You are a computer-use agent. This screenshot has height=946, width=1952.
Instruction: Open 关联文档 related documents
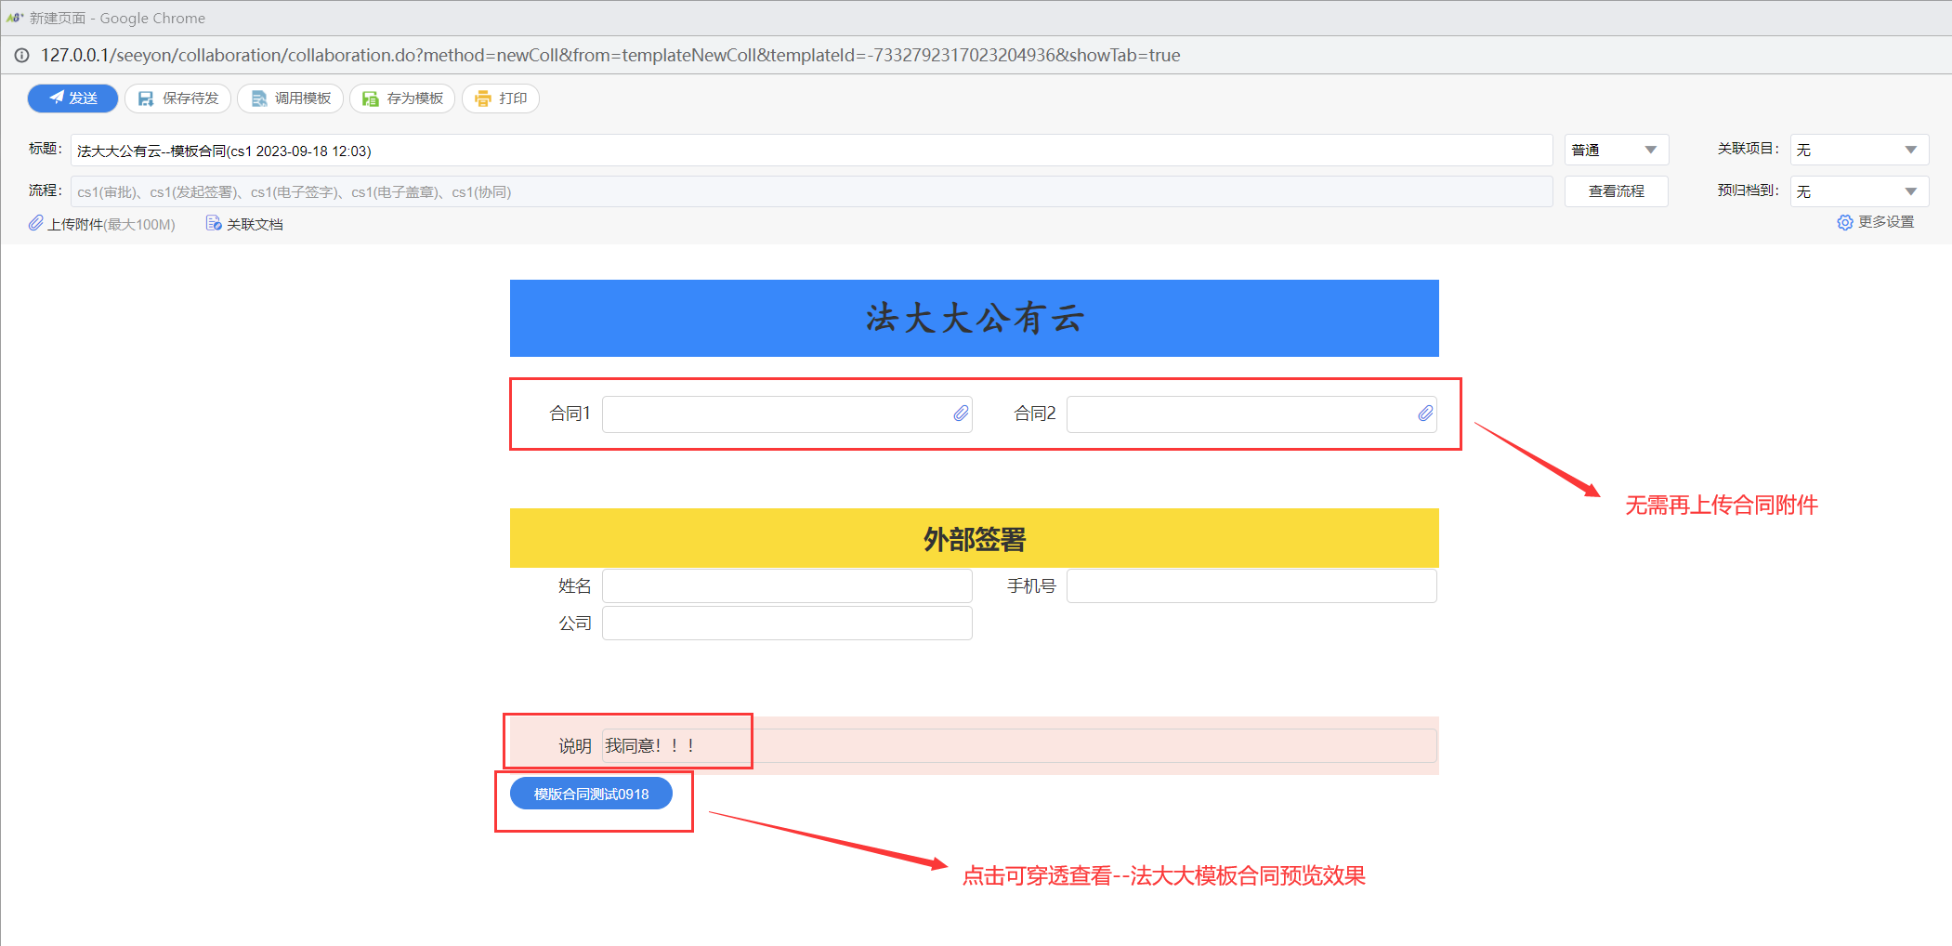click(x=244, y=224)
